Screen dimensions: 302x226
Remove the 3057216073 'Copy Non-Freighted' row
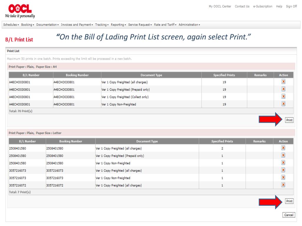point(283,177)
